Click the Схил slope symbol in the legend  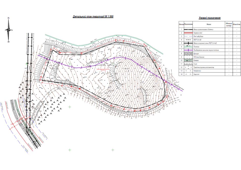pos(188,64)
